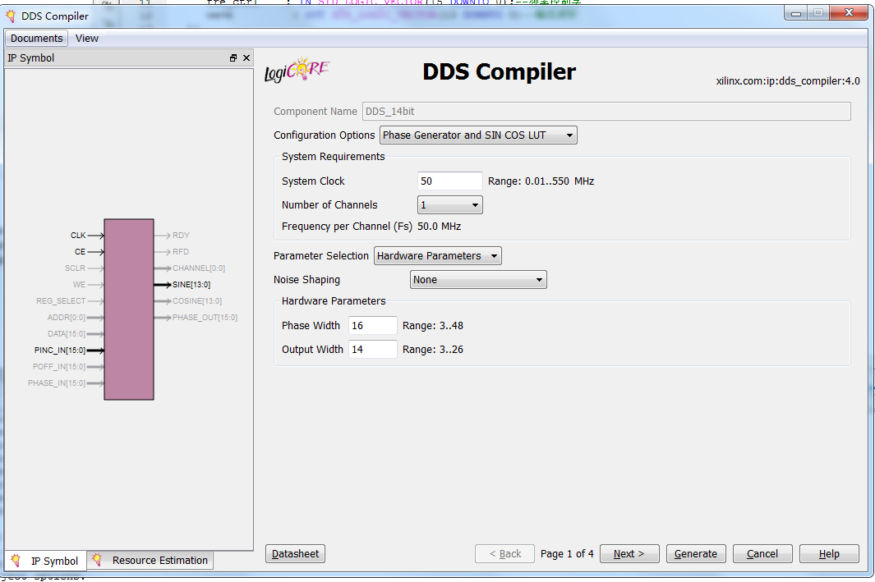Click the SINE[13:0] port label

click(191, 285)
